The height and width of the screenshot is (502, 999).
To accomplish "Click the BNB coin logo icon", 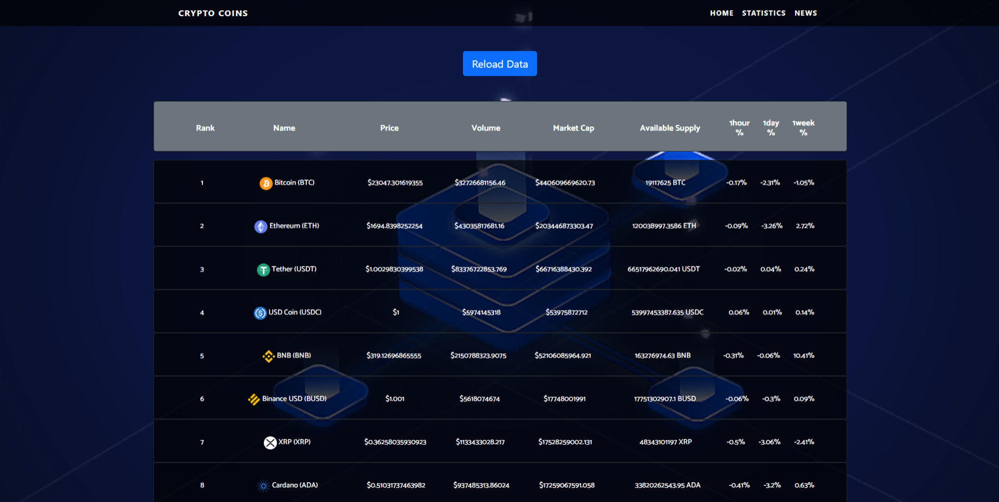I will pyautogui.click(x=268, y=356).
